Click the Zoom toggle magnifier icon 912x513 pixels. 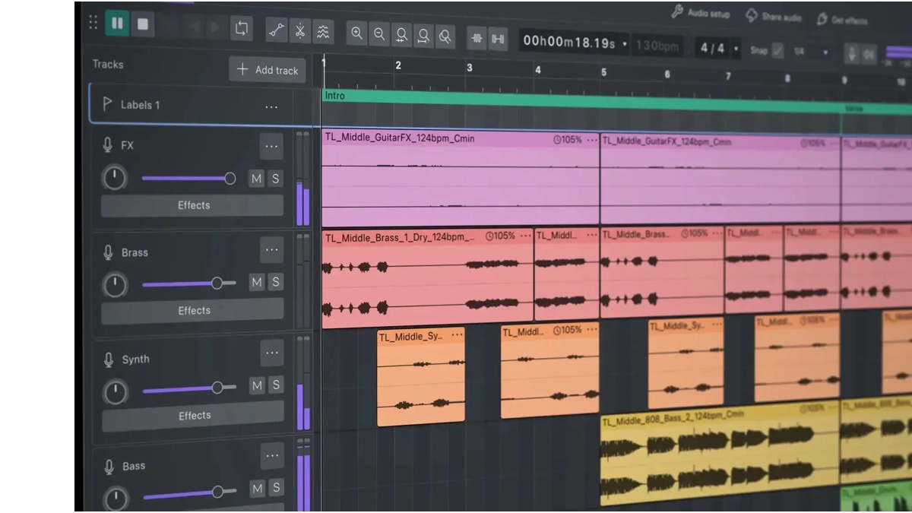445,36
